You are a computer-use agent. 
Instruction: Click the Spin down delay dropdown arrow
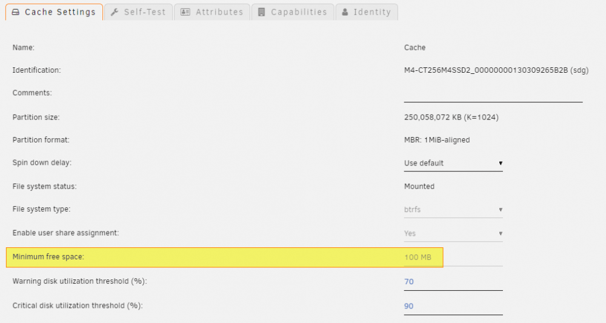pyautogui.click(x=501, y=164)
